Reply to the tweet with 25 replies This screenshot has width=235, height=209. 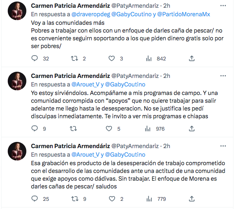pyautogui.click(x=35, y=199)
